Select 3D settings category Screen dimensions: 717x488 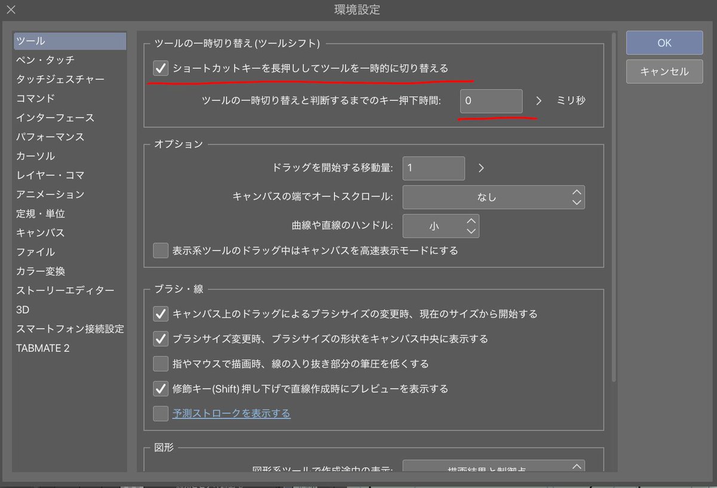click(x=70, y=309)
